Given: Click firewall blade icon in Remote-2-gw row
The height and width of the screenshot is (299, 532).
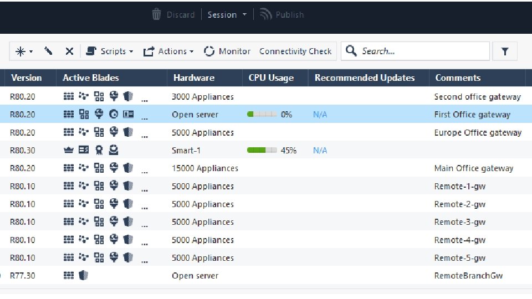Looking at the screenshot, I should (69, 203).
